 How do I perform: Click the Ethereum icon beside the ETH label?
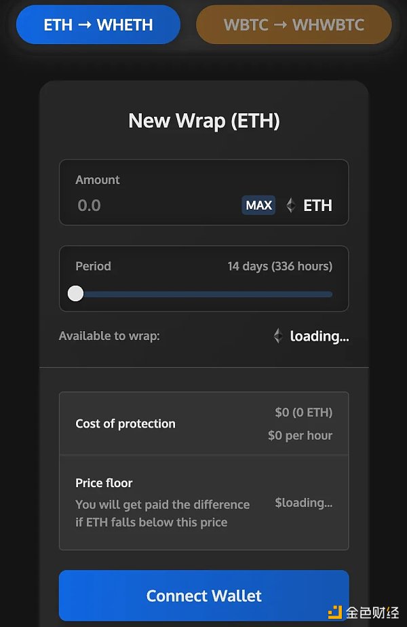tap(291, 205)
